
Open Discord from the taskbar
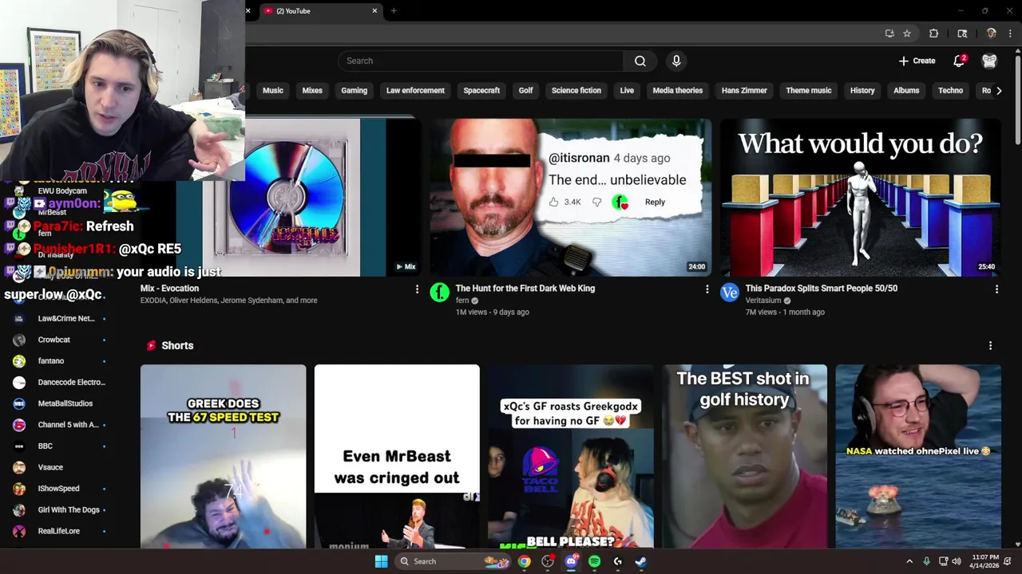pos(571,561)
